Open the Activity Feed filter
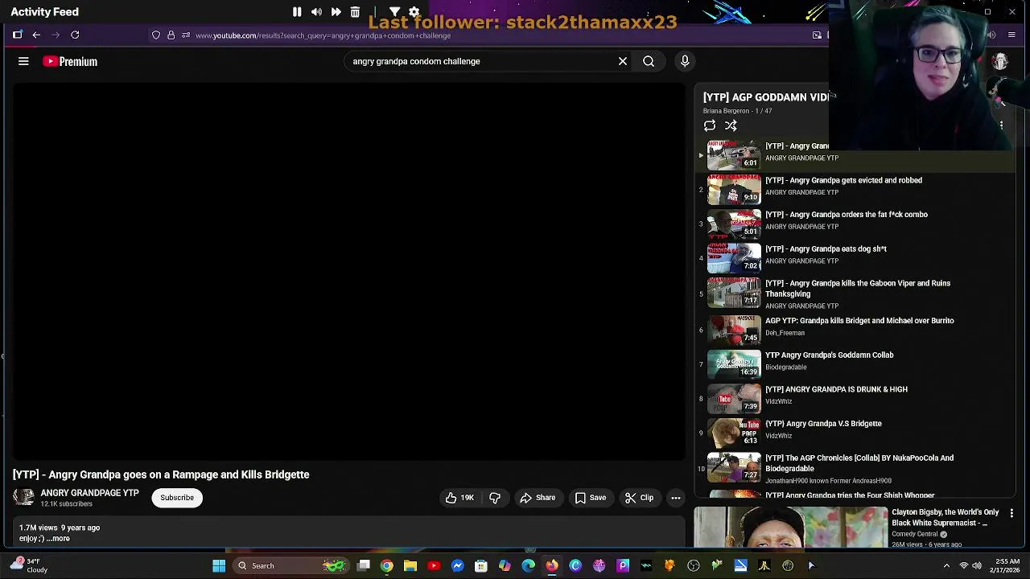The height and width of the screenshot is (579, 1030). click(394, 12)
